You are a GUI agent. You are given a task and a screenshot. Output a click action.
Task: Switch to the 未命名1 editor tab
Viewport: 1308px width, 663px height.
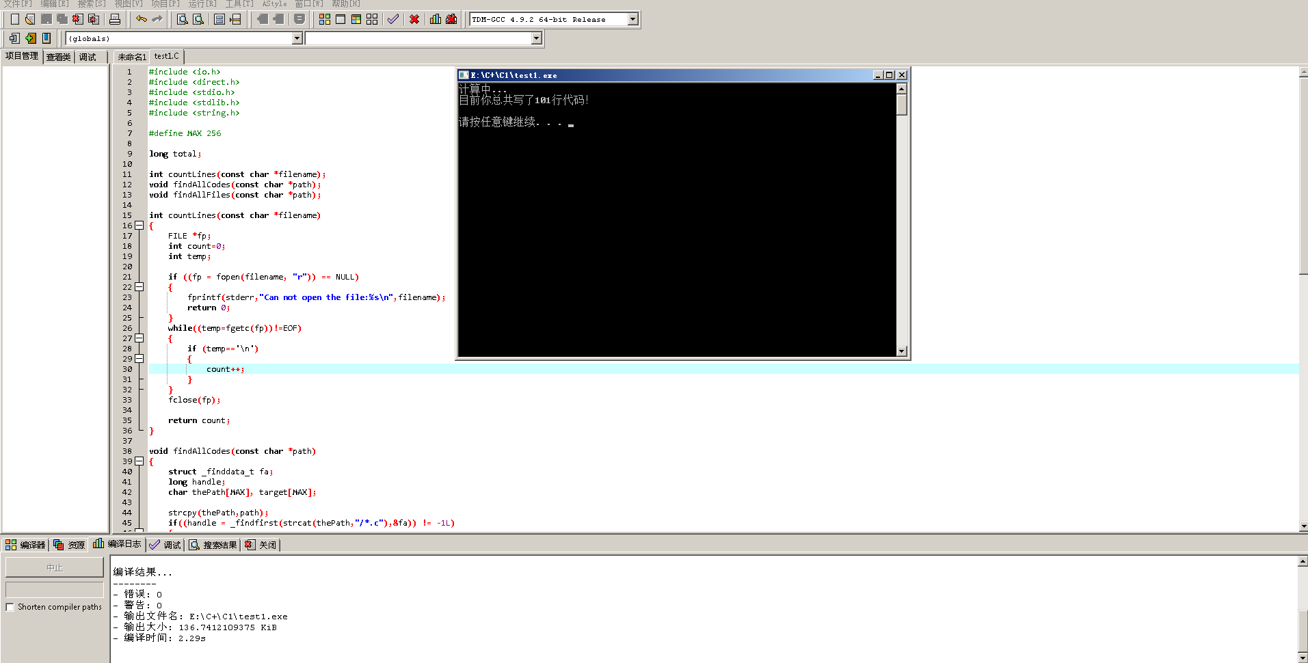(131, 57)
